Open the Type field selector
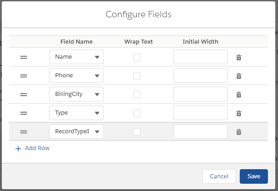Image resolution: width=278 pixels, height=191 pixels. point(77,113)
